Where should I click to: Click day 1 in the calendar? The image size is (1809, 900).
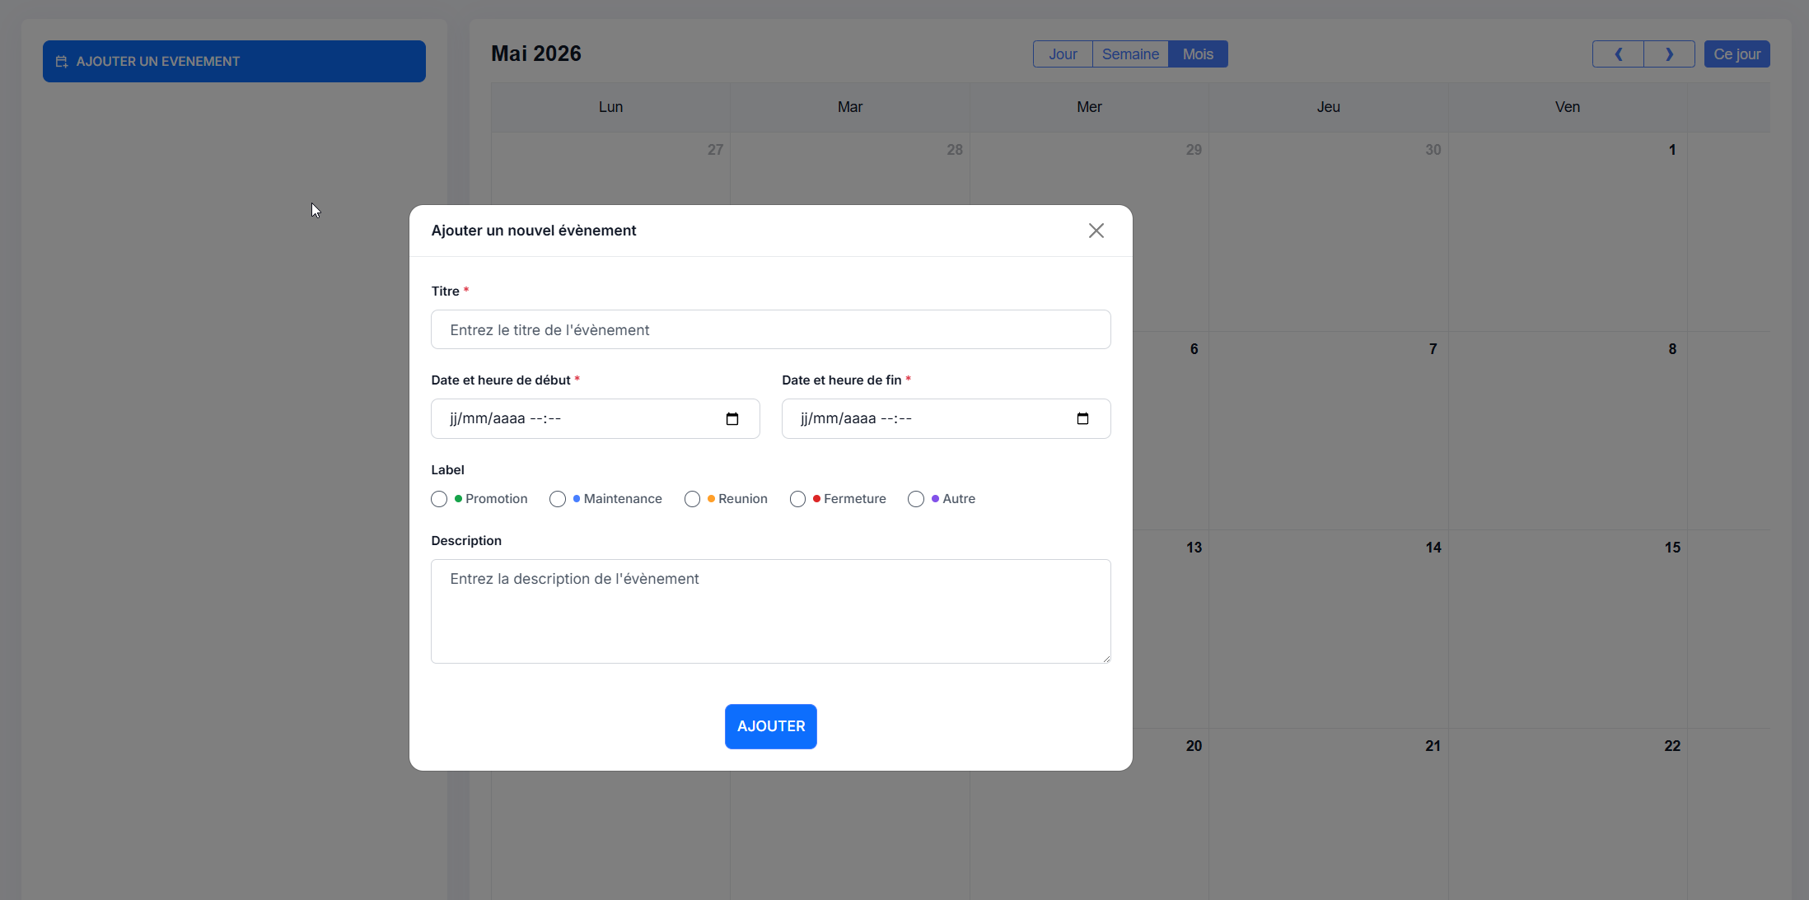click(x=1672, y=150)
